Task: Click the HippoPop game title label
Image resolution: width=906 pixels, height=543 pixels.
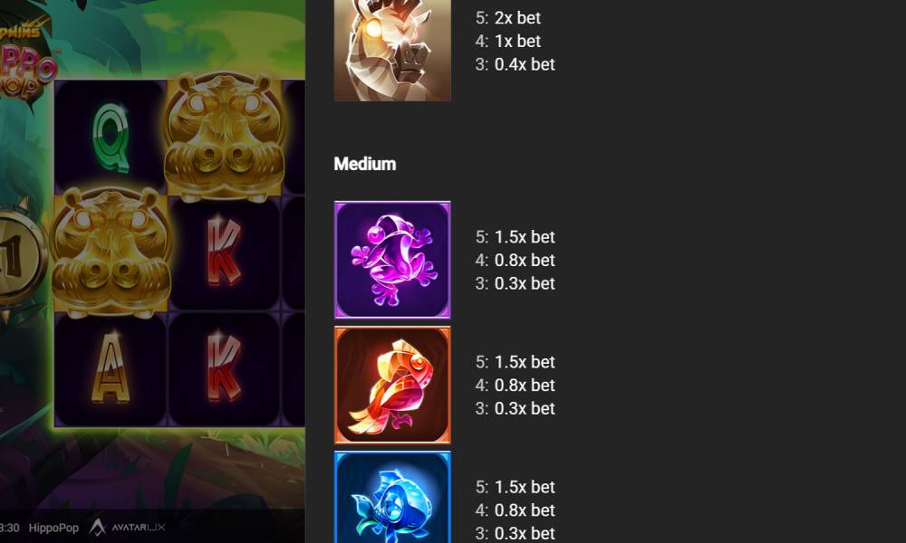Action: [53, 528]
